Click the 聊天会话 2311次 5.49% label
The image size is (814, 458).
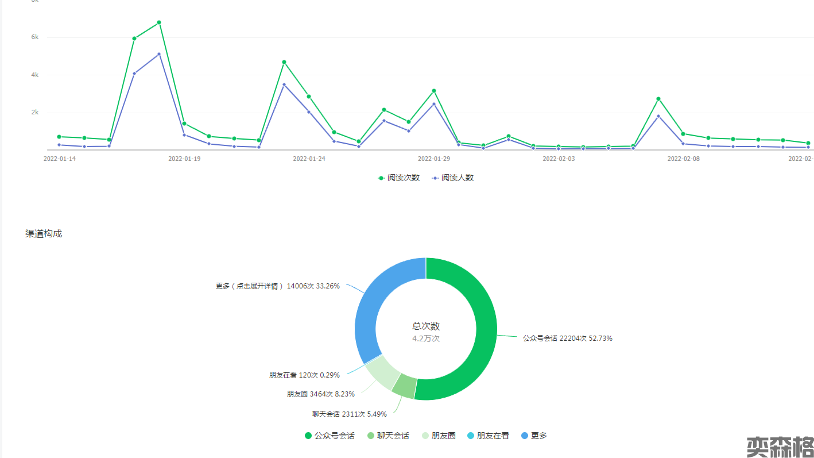[349, 414]
